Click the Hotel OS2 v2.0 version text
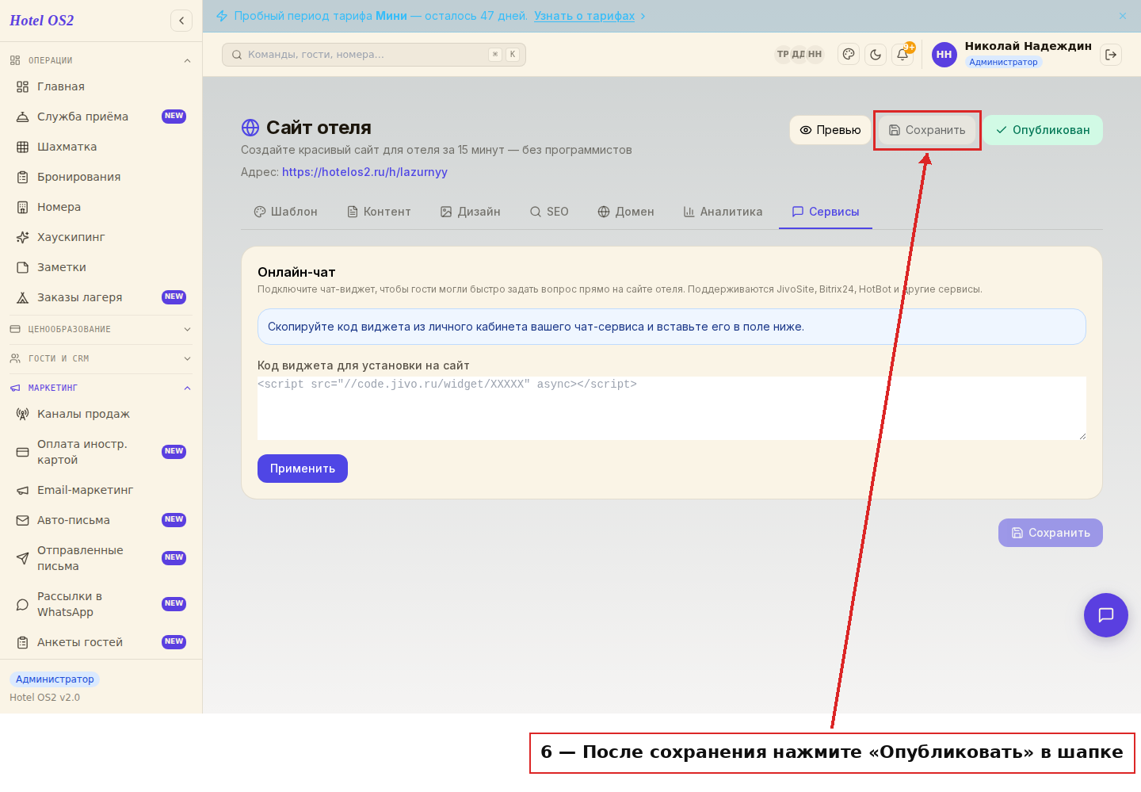 [44, 698]
